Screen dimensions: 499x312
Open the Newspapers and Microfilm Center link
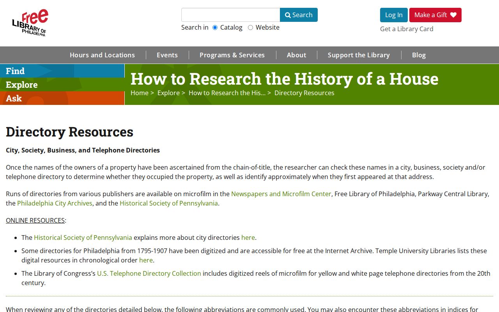281,194
